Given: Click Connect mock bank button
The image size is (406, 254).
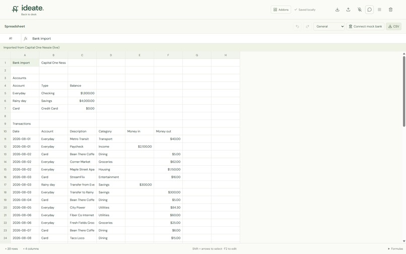Looking at the screenshot, I should (x=365, y=26).
